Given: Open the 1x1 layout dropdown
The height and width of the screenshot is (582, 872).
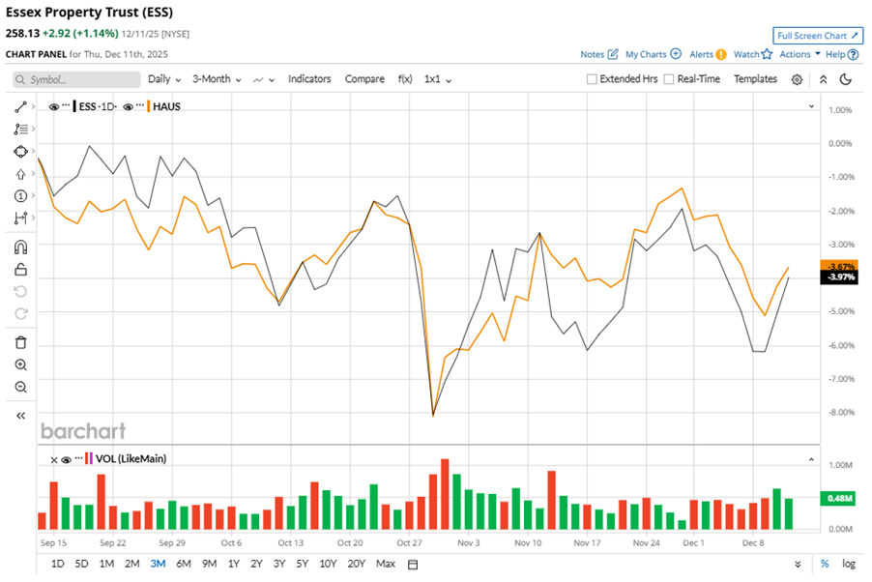Looking at the screenshot, I should tap(438, 79).
